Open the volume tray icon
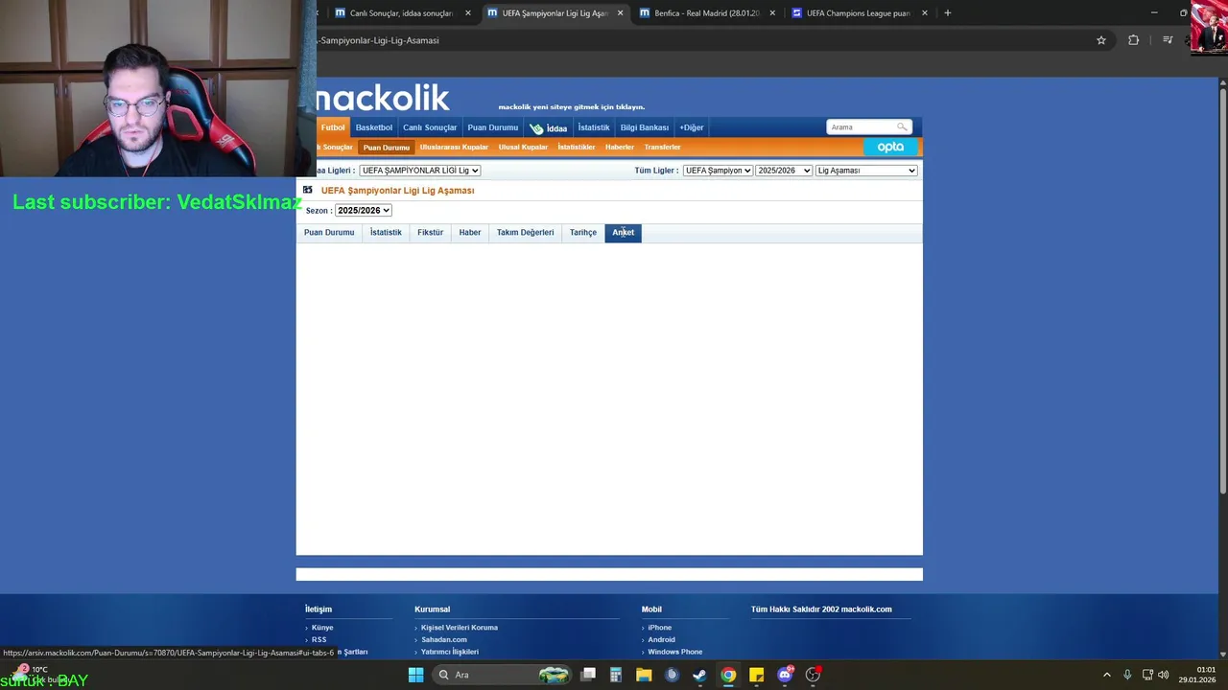The image size is (1228, 690). [x=1163, y=675]
